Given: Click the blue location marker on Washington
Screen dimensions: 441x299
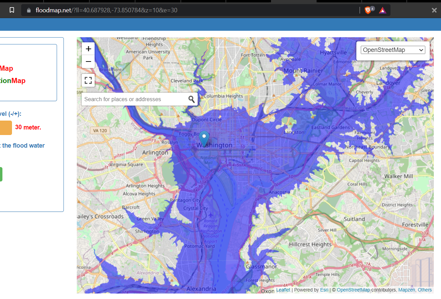Looking at the screenshot, I should coord(204,139).
